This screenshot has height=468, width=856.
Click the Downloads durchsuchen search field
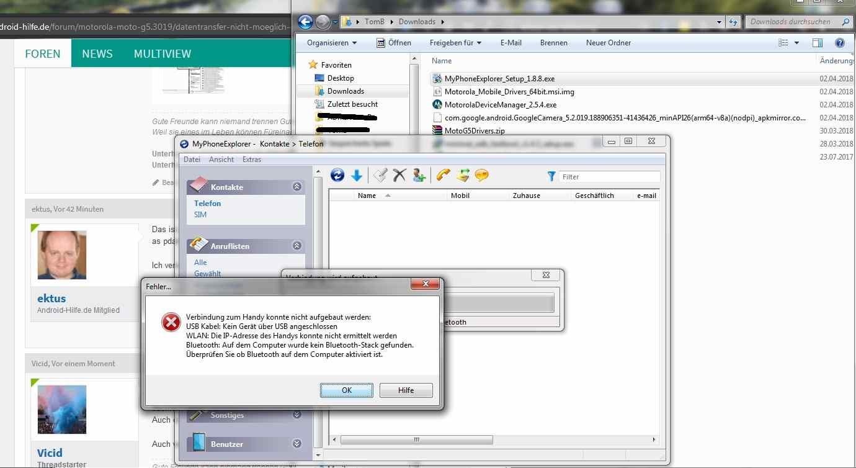(x=799, y=22)
